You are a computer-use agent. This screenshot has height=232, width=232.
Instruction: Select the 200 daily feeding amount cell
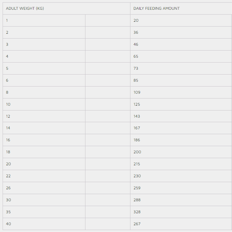[x=137, y=152]
